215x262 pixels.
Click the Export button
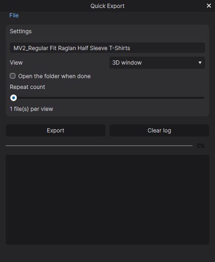click(x=56, y=131)
